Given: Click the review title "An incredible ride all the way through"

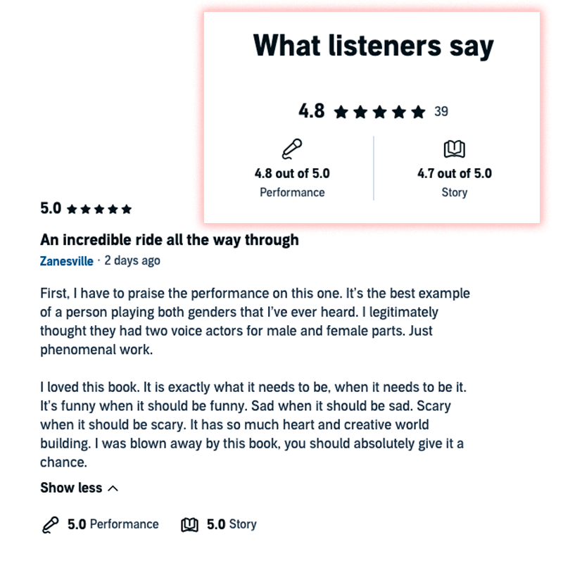Looking at the screenshot, I should pyautogui.click(x=169, y=240).
